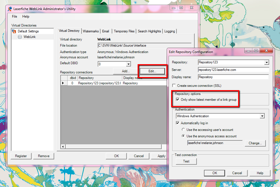The width and height of the screenshot is (280, 187).
Task: Click OK in Edit Repository Configuration dialog
Action: [214, 173]
